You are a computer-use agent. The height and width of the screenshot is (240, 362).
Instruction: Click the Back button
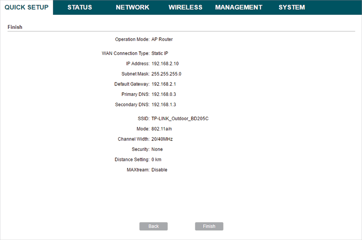pos(154,226)
